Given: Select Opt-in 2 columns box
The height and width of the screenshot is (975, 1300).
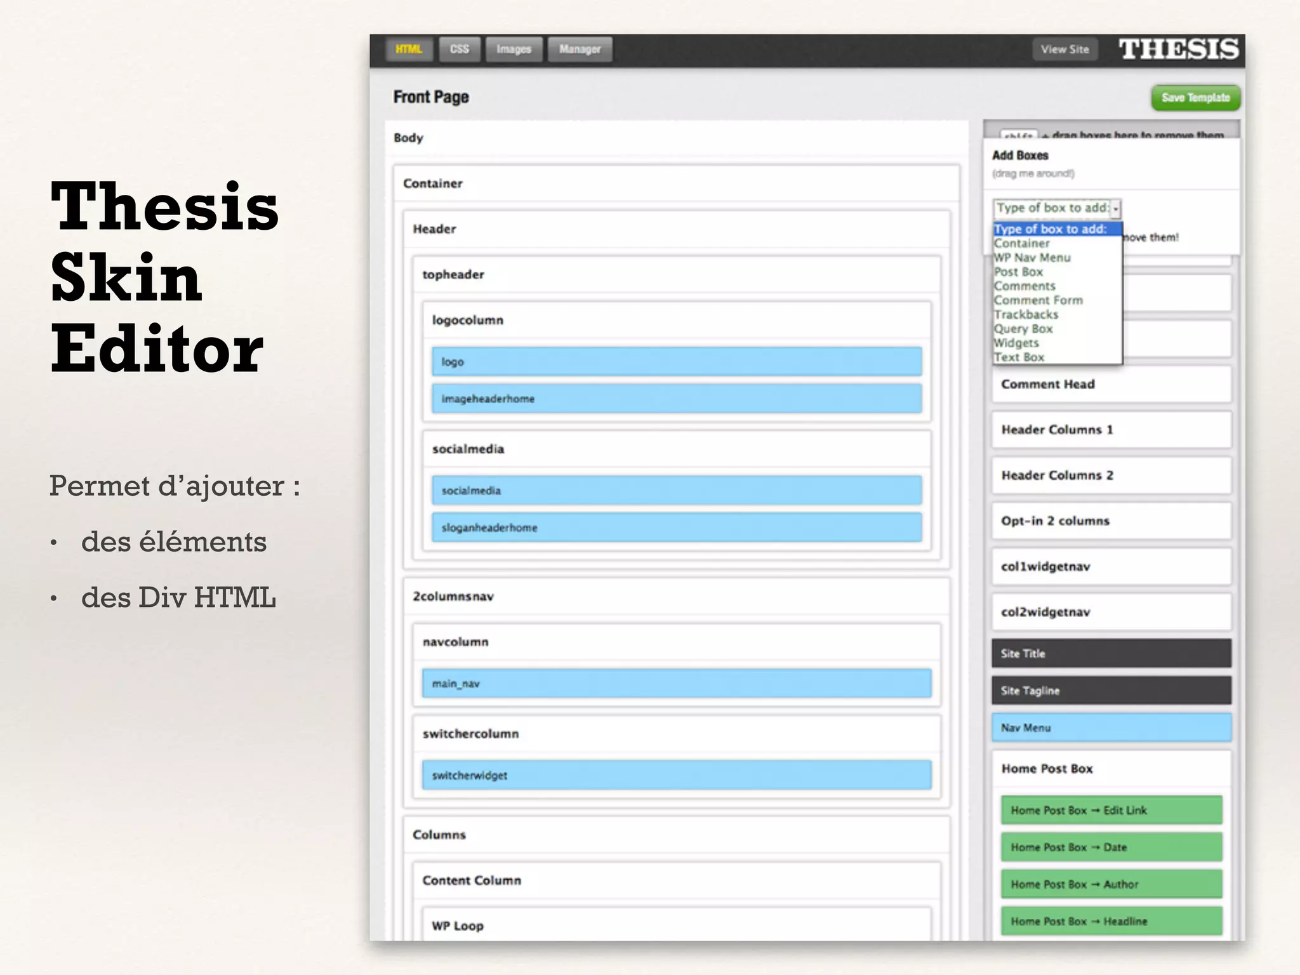Looking at the screenshot, I should [1111, 521].
